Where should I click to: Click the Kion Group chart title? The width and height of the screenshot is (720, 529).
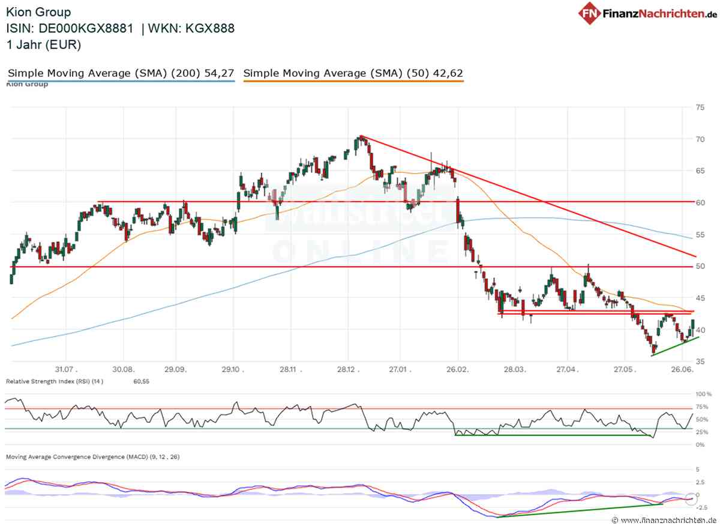[38, 12]
